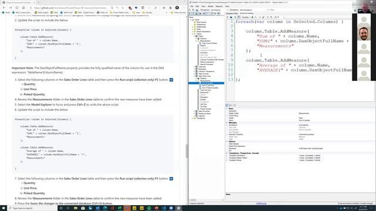Open File Explorer from the taskbar
The image size is (376, 211).
(x=76, y=208)
